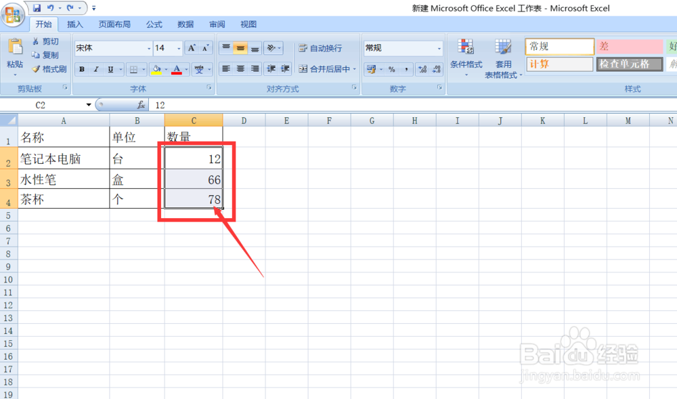
Task: Switch to the 数据 tab
Action: (x=185, y=24)
